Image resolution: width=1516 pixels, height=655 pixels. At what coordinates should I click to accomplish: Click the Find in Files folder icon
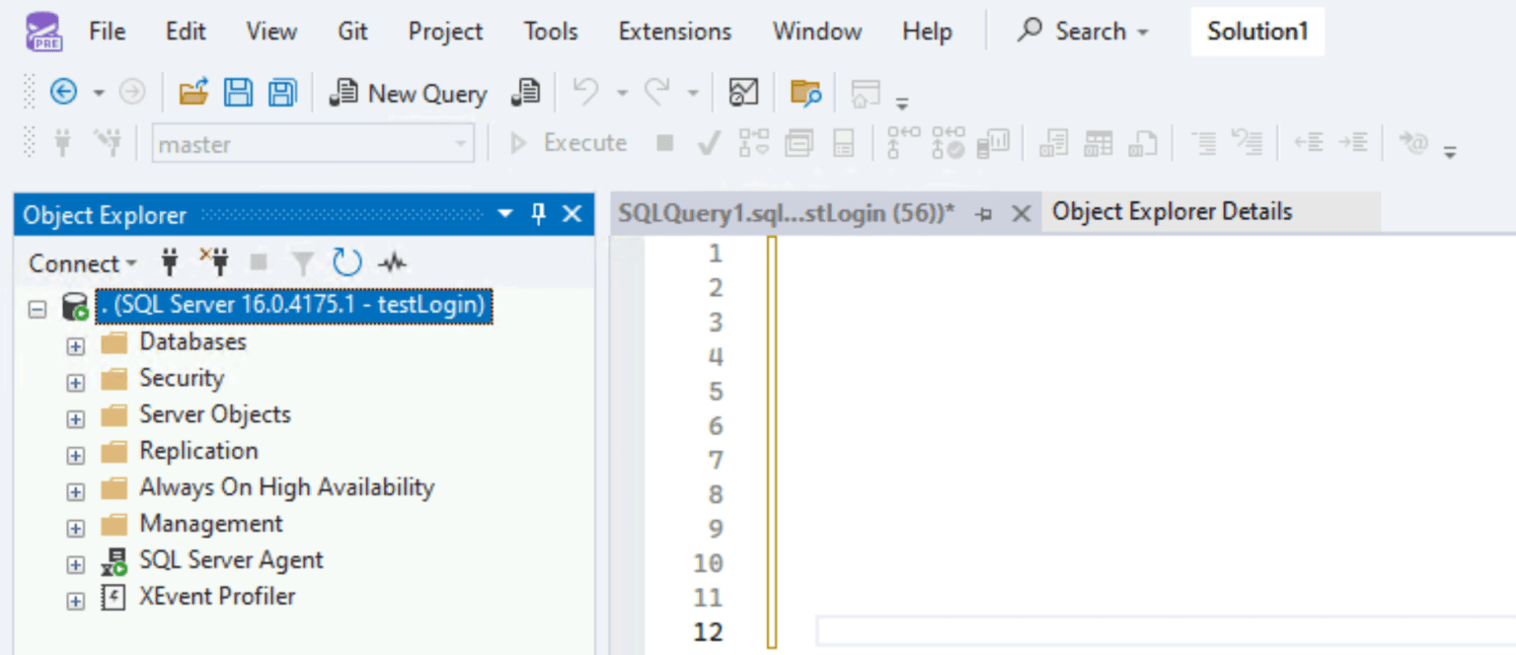pos(805,93)
